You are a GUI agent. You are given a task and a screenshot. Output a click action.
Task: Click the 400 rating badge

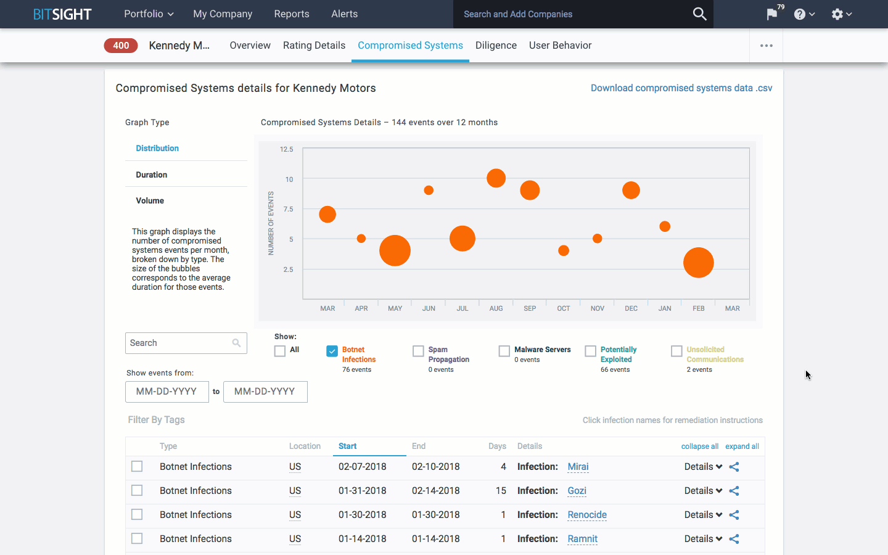(121, 46)
